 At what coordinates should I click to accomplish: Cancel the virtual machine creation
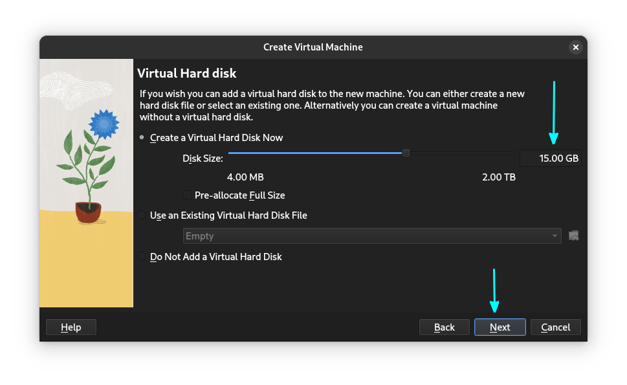555,327
